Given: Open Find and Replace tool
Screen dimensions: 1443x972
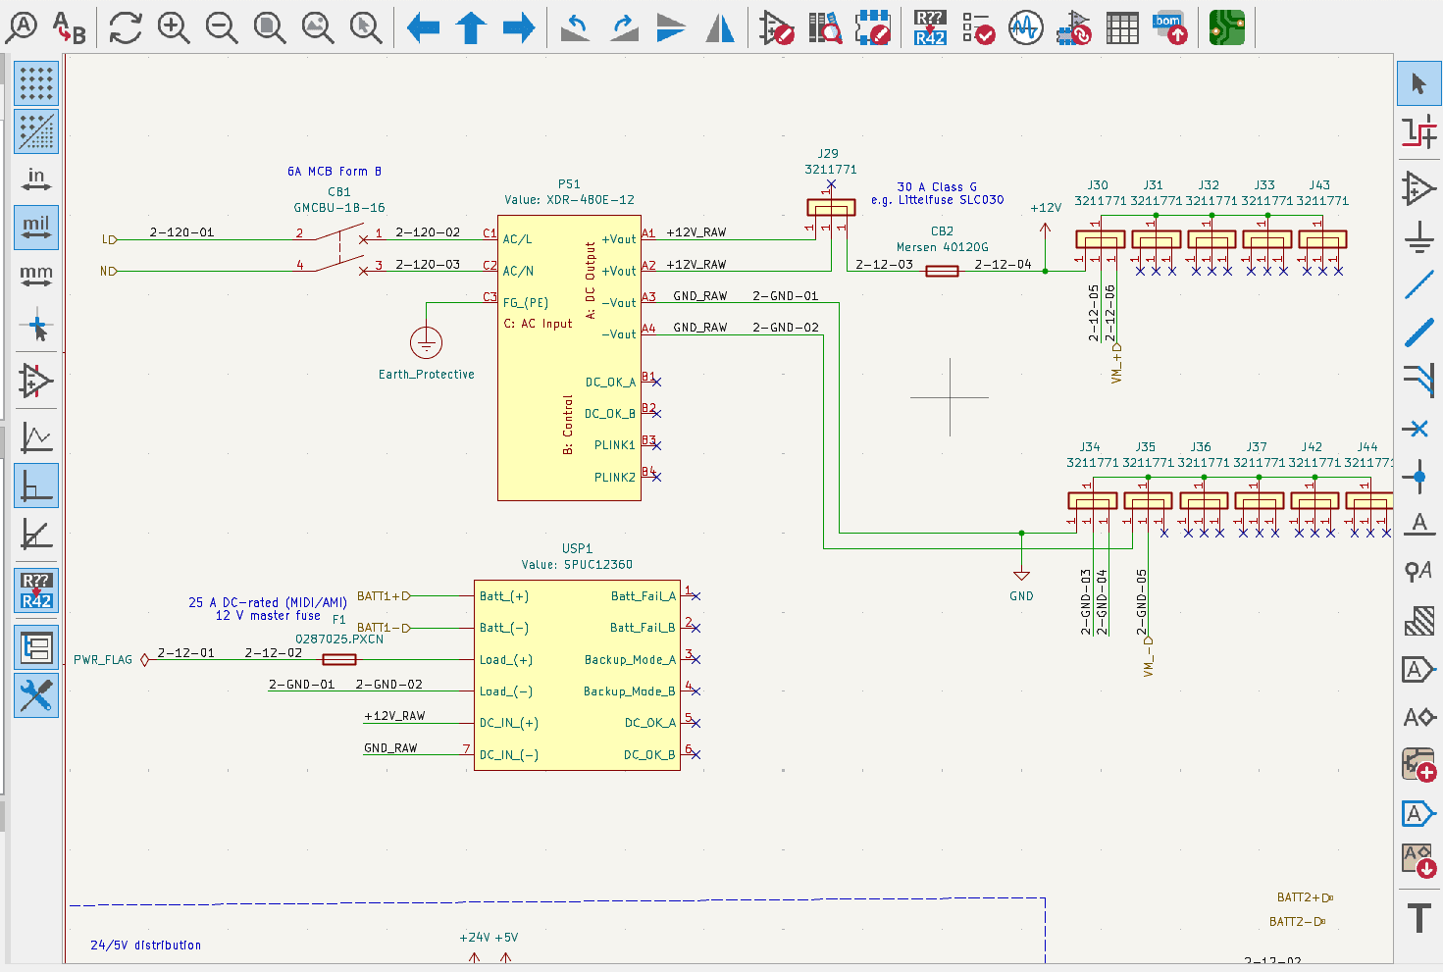Looking at the screenshot, I should 69,27.
